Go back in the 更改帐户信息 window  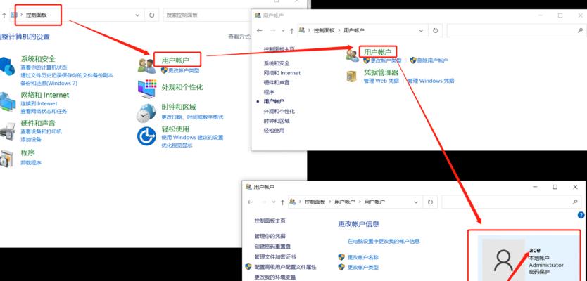coord(251,202)
